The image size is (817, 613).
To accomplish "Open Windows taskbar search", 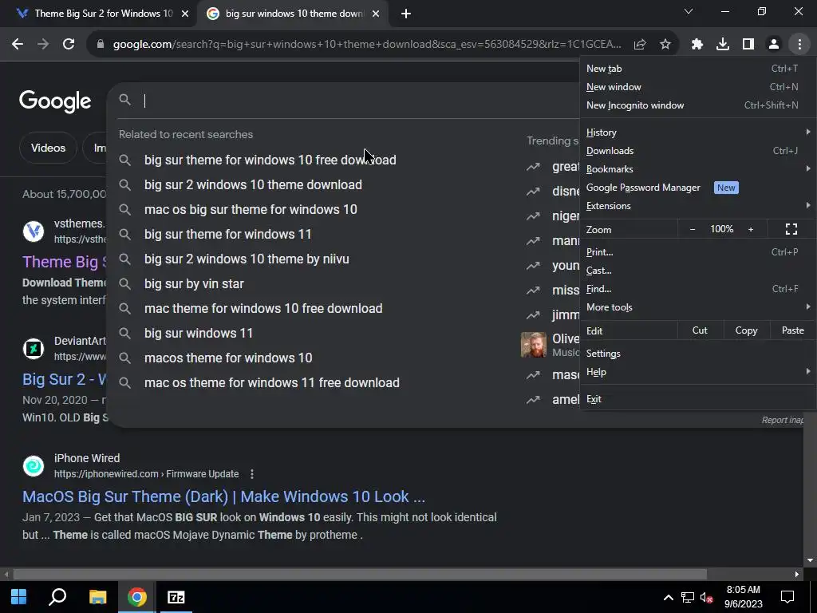I will point(57,597).
